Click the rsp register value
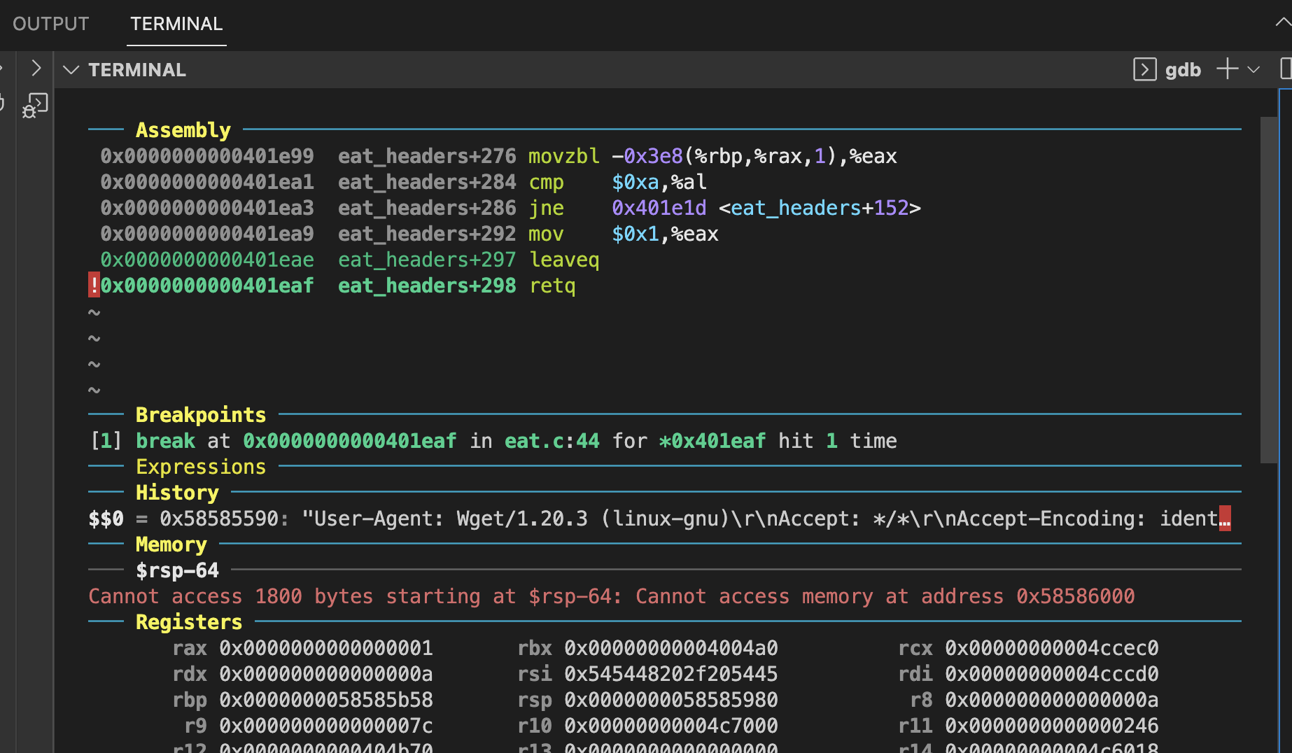Viewport: 1292px width, 753px height. click(670, 700)
